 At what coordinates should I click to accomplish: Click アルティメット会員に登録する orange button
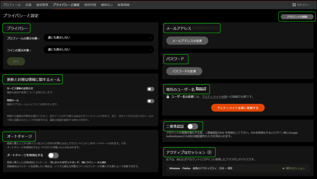tap(238, 108)
